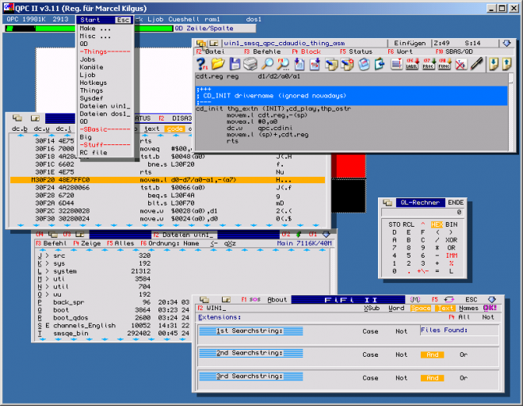Expand the system folder in file list

click(64, 271)
